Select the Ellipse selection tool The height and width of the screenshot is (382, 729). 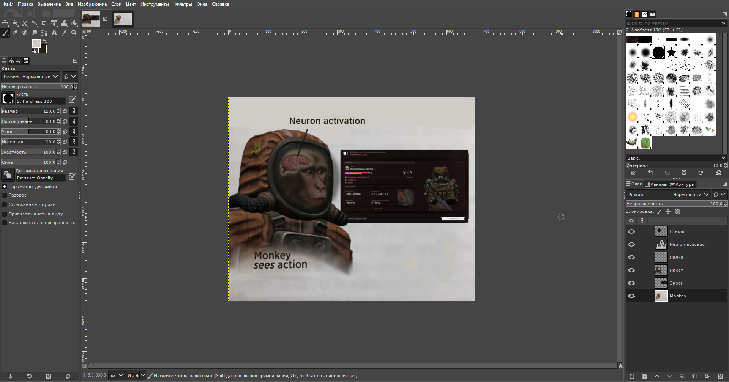click(x=15, y=23)
